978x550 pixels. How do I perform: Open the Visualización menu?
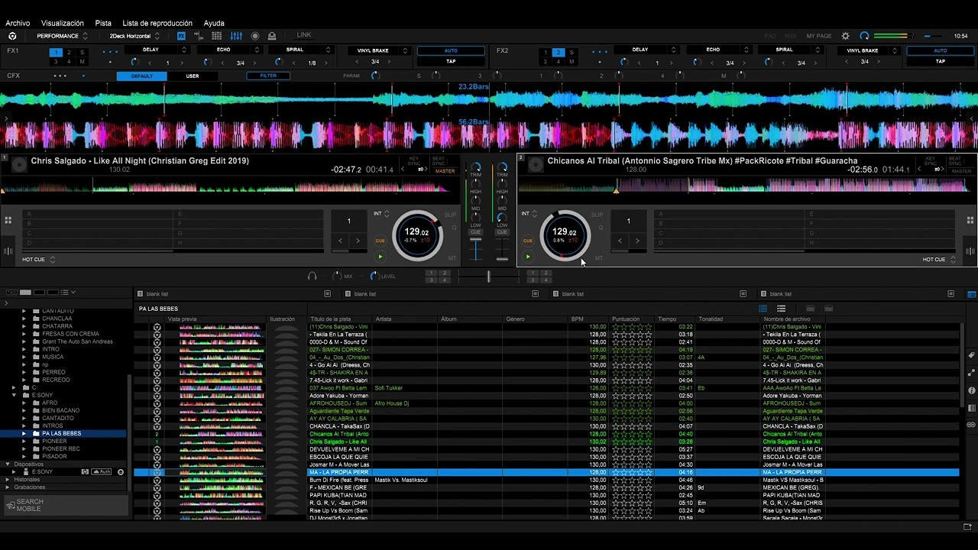[63, 23]
